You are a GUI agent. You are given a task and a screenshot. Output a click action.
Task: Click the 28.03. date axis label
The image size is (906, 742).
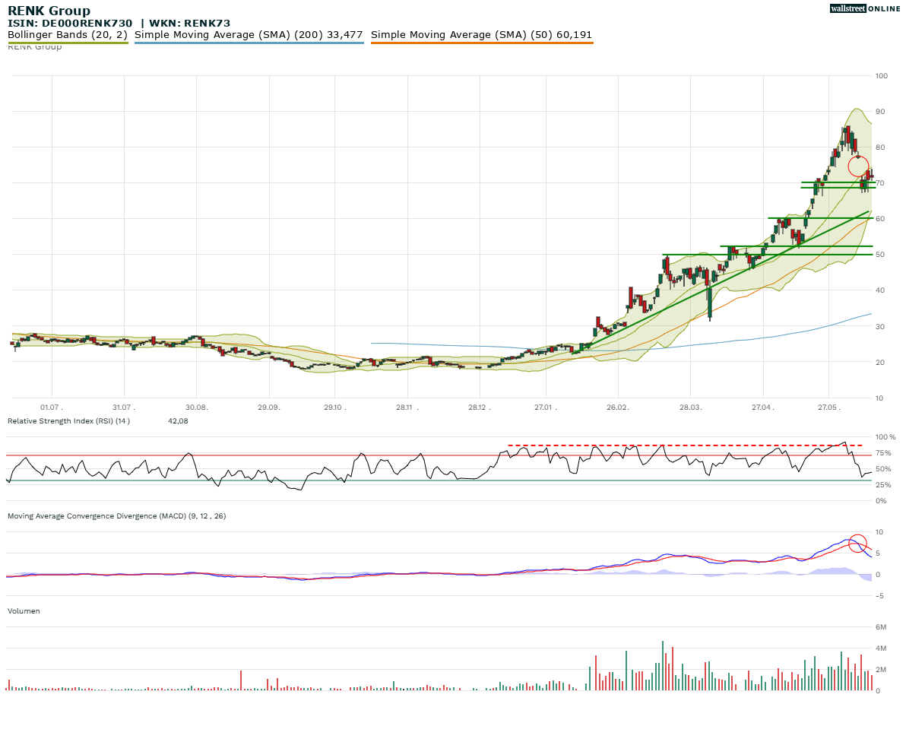tap(690, 407)
